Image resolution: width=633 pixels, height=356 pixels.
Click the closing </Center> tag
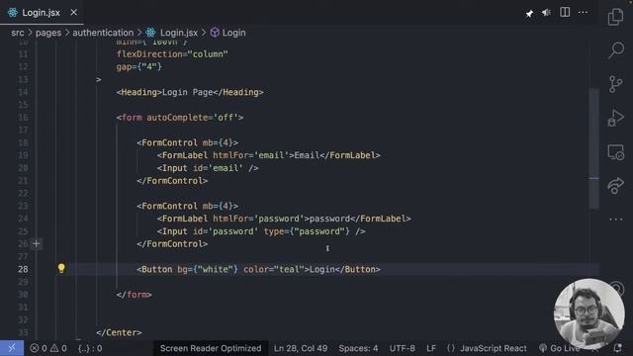(x=119, y=332)
